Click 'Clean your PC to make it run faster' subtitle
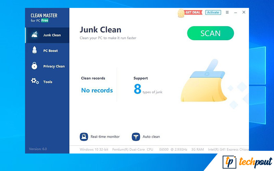 click(108, 38)
